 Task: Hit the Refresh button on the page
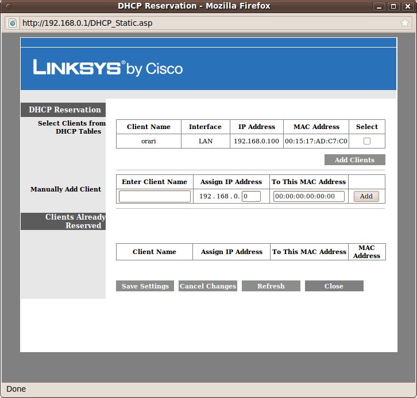coord(271,286)
